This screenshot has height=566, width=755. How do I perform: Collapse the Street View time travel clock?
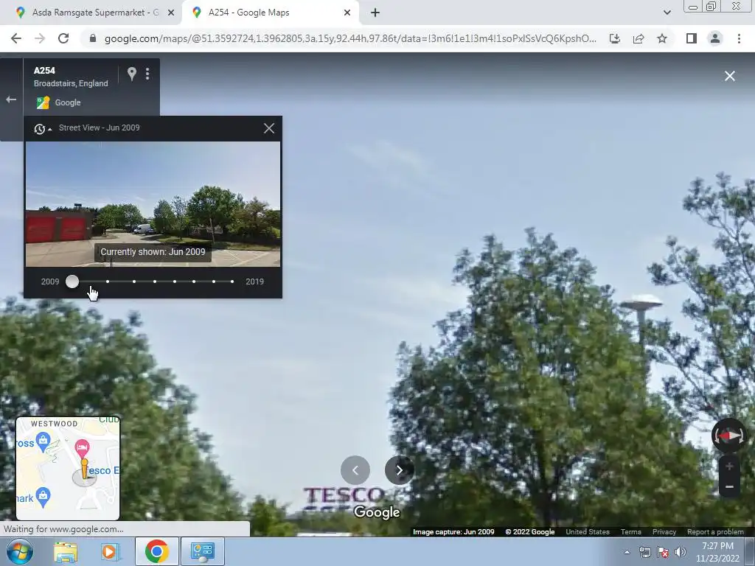42,128
